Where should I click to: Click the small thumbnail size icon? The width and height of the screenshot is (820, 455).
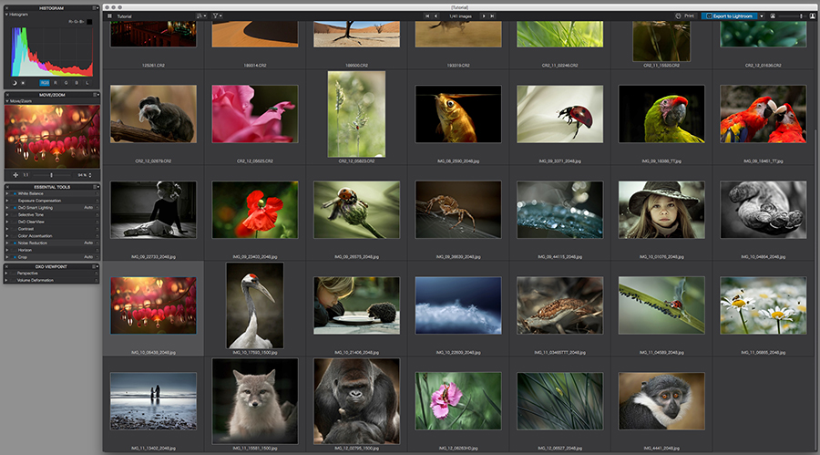point(773,16)
